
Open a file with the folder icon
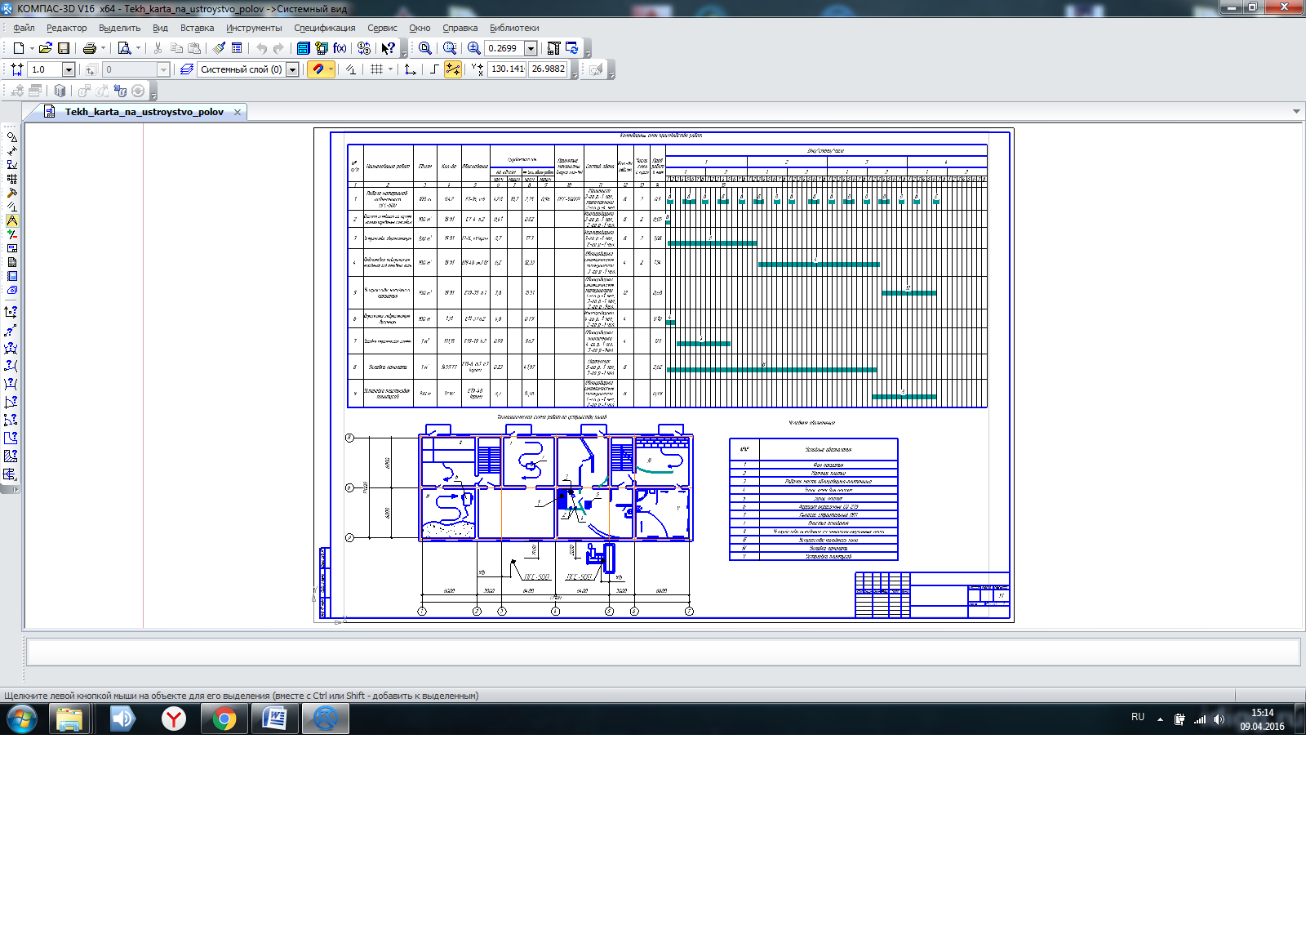pos(46,48)
